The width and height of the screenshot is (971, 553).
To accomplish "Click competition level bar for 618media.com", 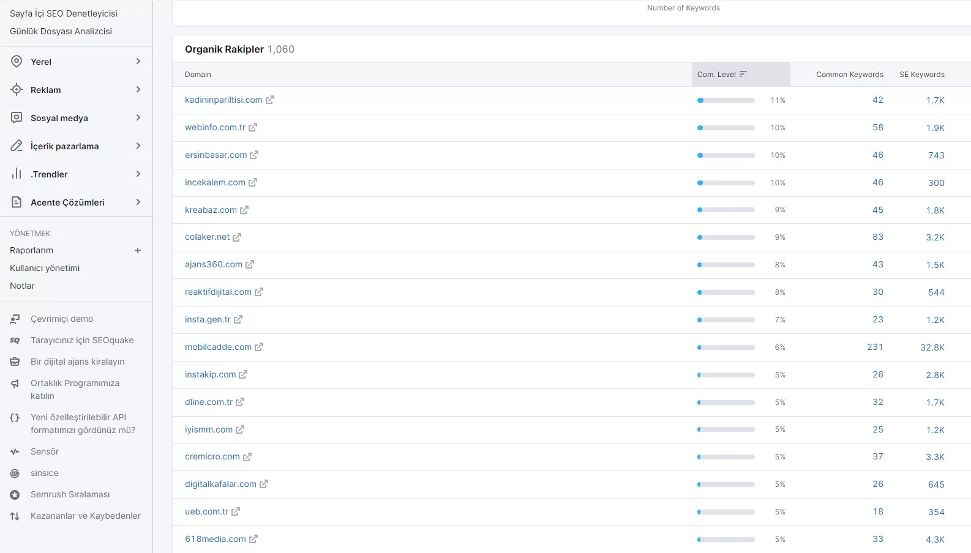I will 726,540.
